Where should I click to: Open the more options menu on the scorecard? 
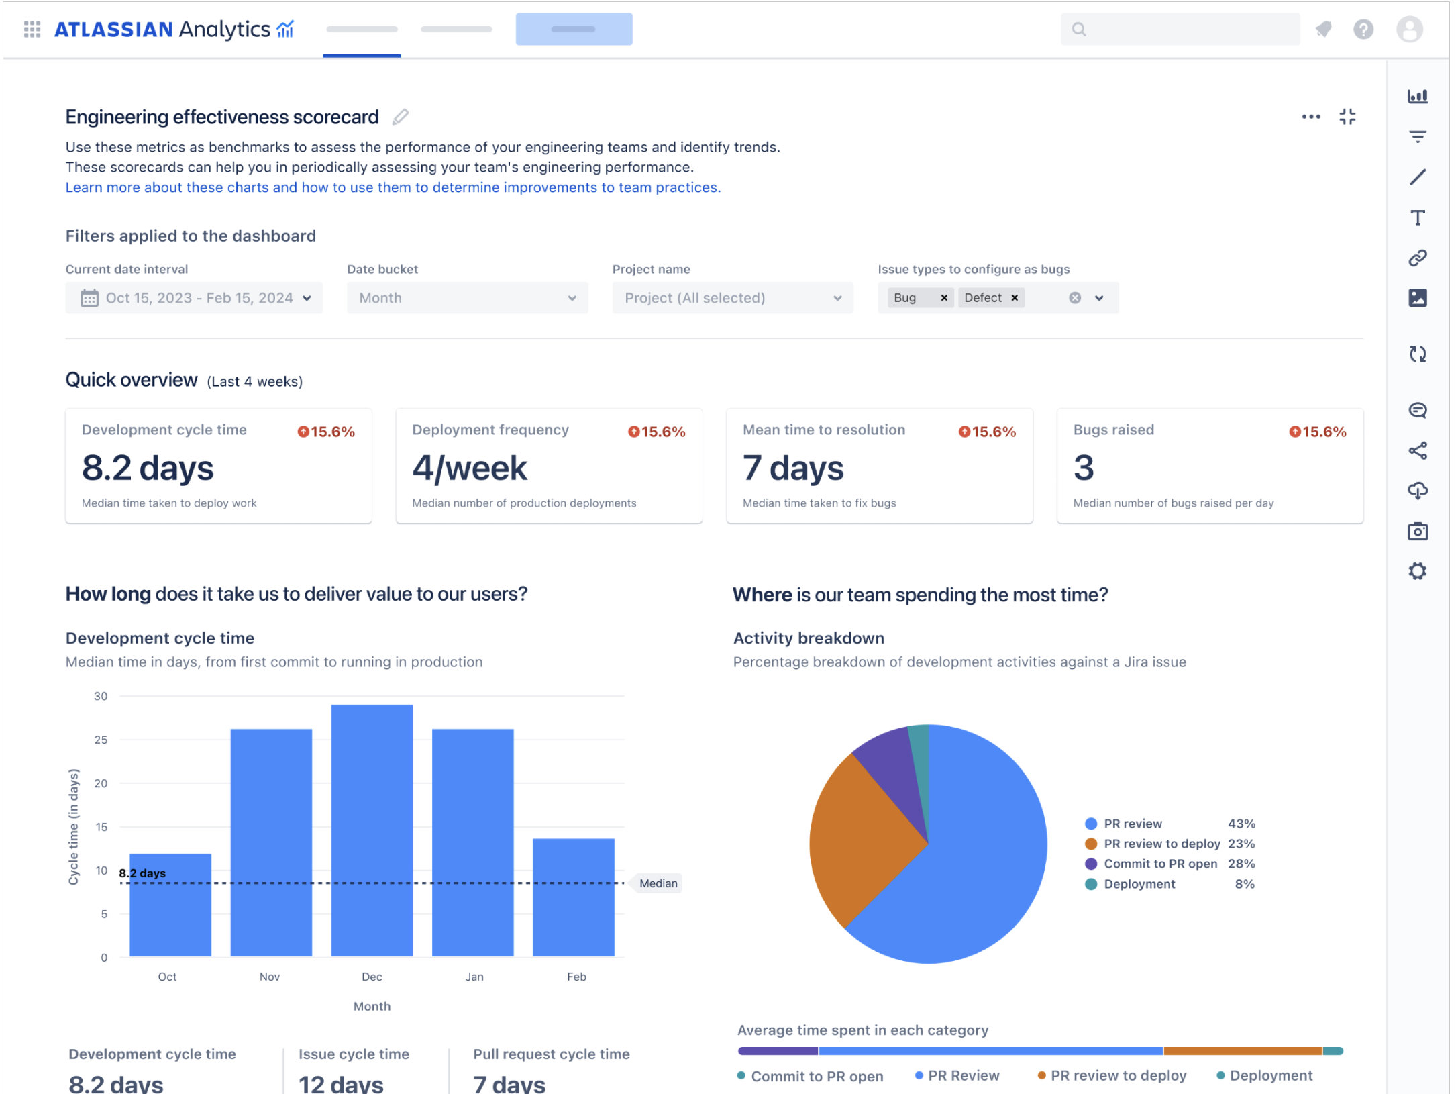(x=1311, y=116)
